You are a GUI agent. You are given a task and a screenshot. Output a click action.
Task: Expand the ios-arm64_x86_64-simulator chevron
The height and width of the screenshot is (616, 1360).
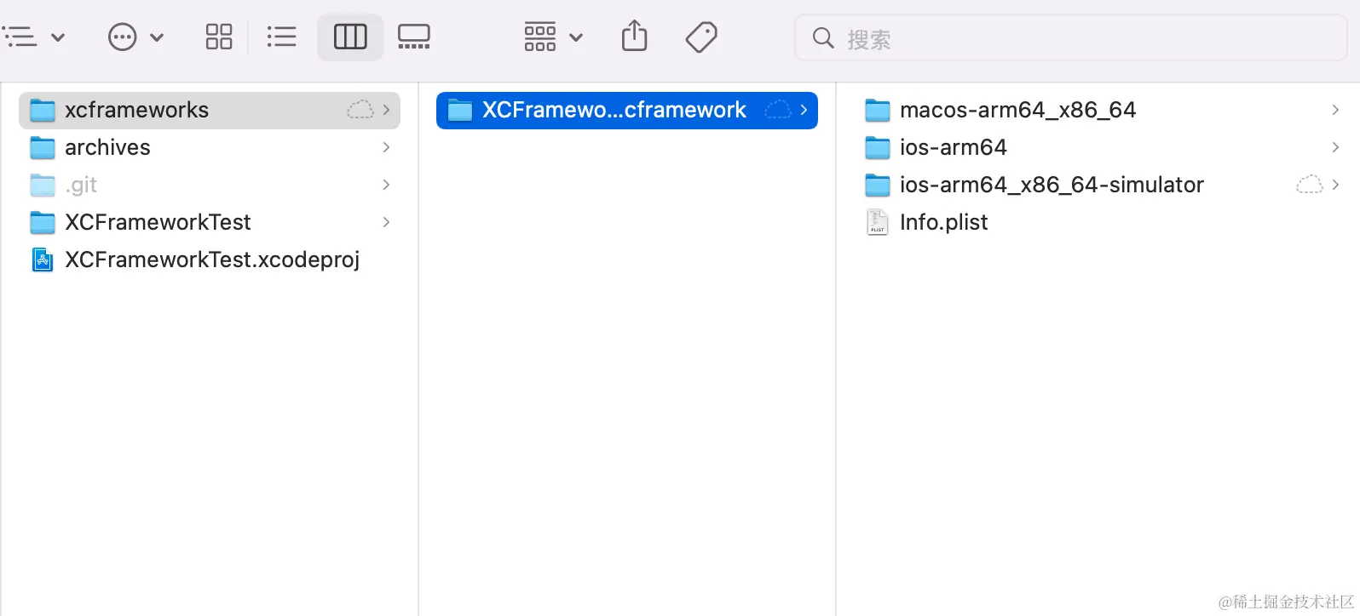click(x=1335, y=185)
